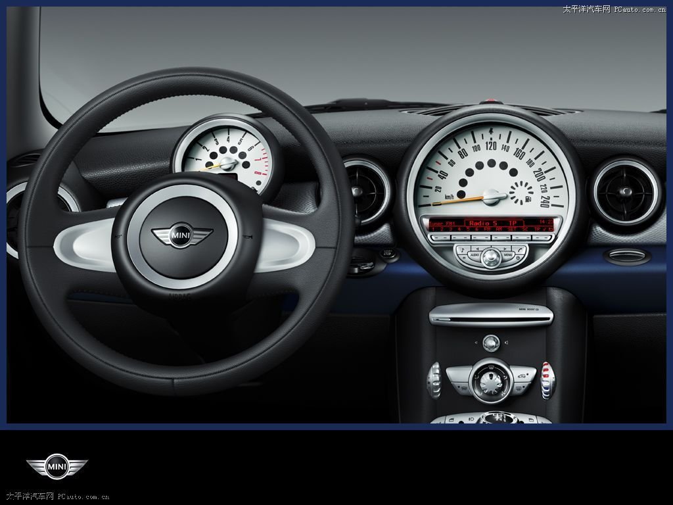Click the km/h label on the speedometer
This screenshot has height=505, width=673.
450,197
